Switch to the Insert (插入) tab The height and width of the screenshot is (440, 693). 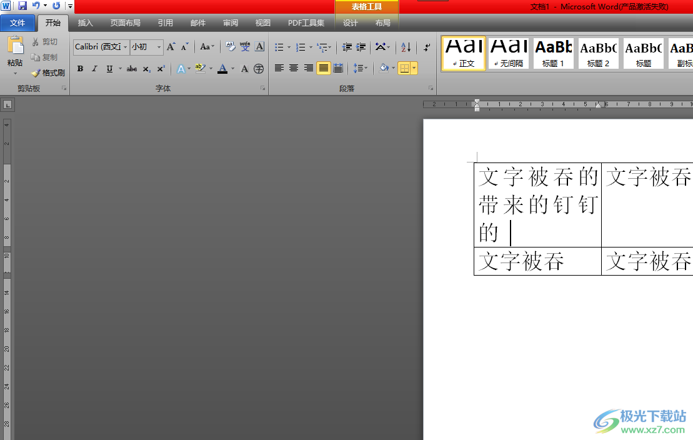click(86, 23)
